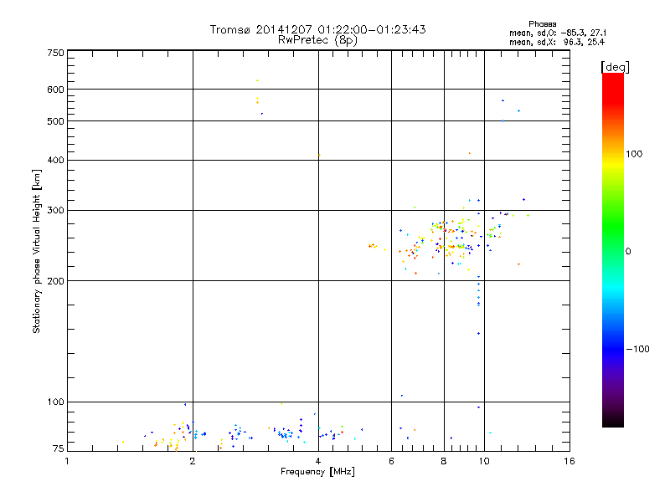Click the colorbar tick label '100'
Image resolution: width=670 pixels, height=502 pixels.
[634, 154]
